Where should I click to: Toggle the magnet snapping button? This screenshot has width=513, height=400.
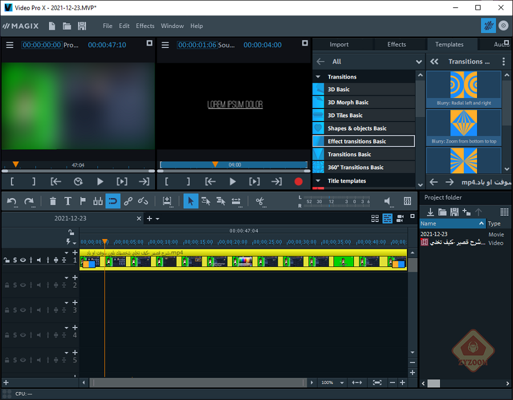(113, 201)
